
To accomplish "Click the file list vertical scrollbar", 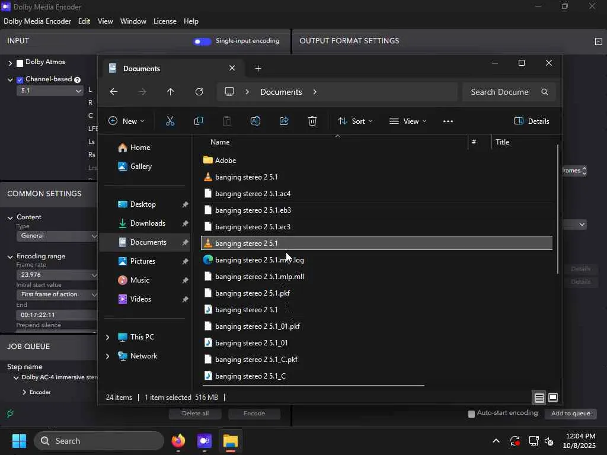I will [x=557, y=209].
